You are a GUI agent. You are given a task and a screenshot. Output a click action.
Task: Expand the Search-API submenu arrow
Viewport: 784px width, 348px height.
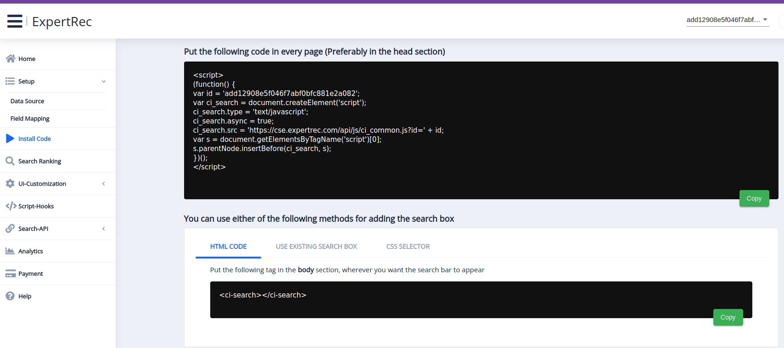[x=104, y=229]
